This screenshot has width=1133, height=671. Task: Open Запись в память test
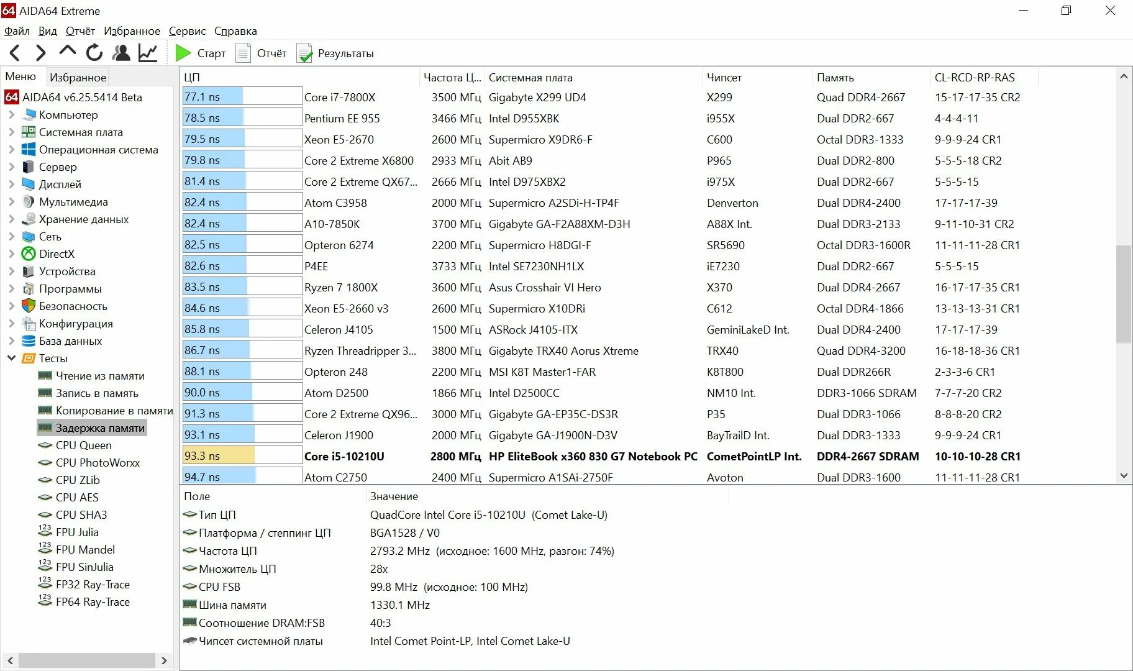[88, 393]
